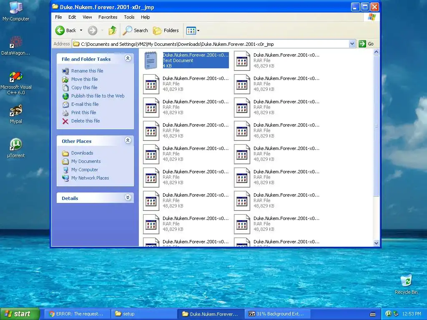Open the Favorites menu
427x320 pixels.
(108, 17)
